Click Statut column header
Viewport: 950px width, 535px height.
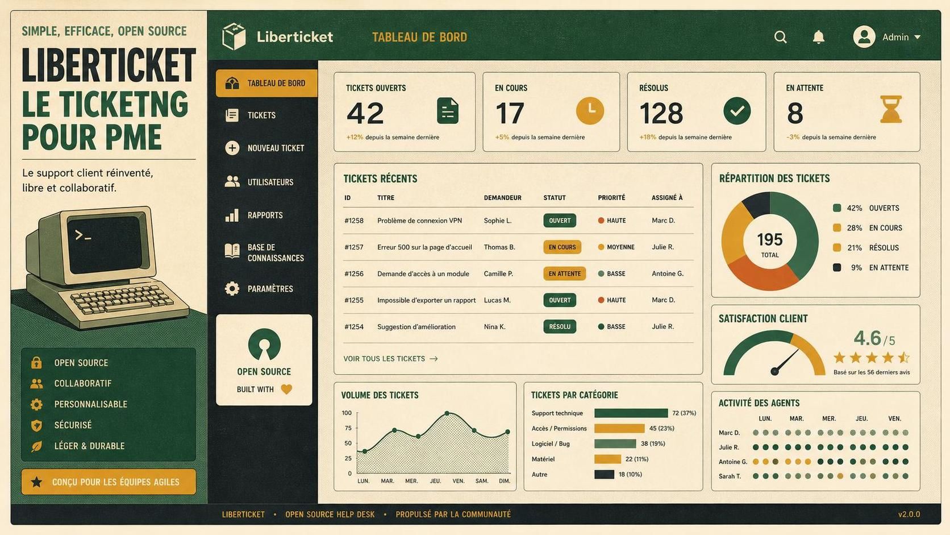tap(555, 198)
